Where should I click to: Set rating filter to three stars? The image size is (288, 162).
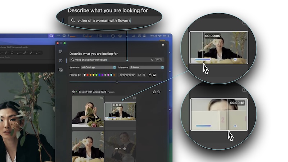[x=127, y=75]
